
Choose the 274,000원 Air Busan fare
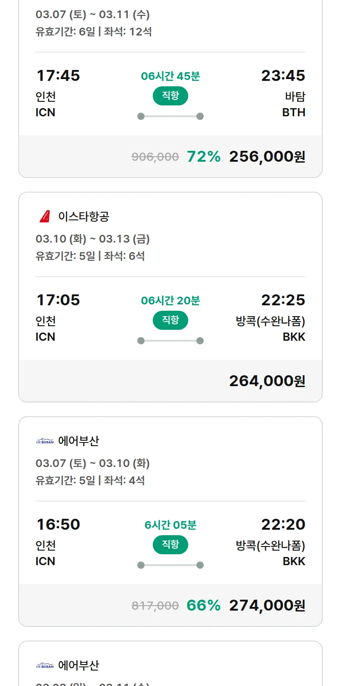tap(267, 606)
